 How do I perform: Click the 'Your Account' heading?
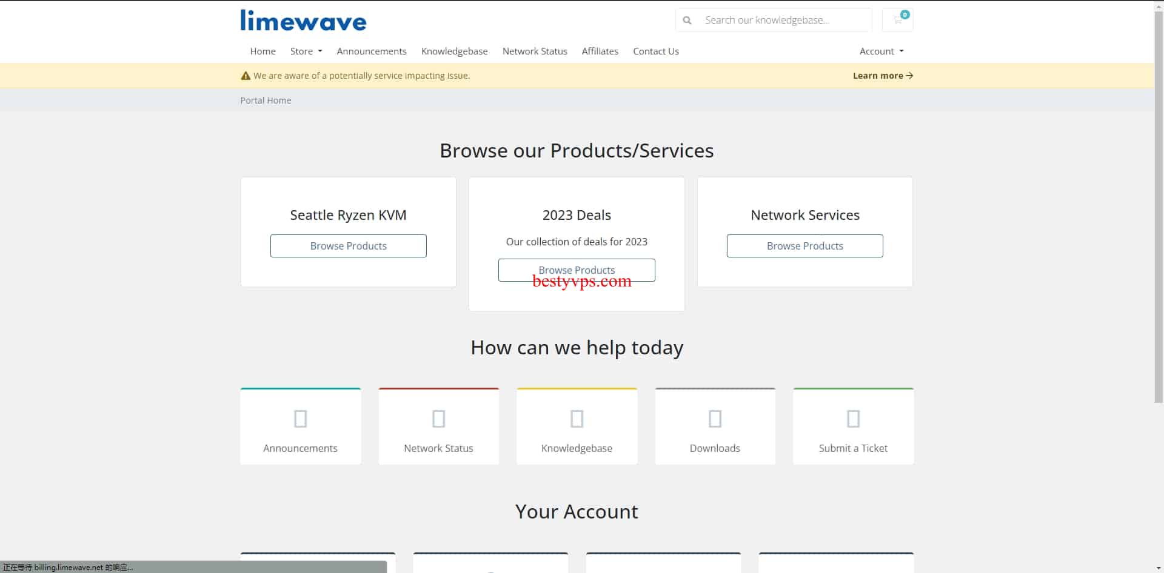point(577,512)
